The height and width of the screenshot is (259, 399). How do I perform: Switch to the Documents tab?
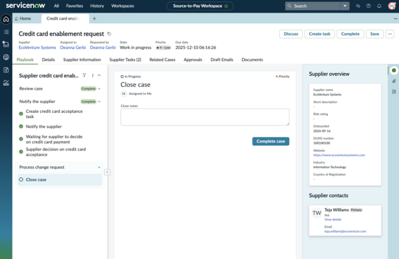coord(252,60)
